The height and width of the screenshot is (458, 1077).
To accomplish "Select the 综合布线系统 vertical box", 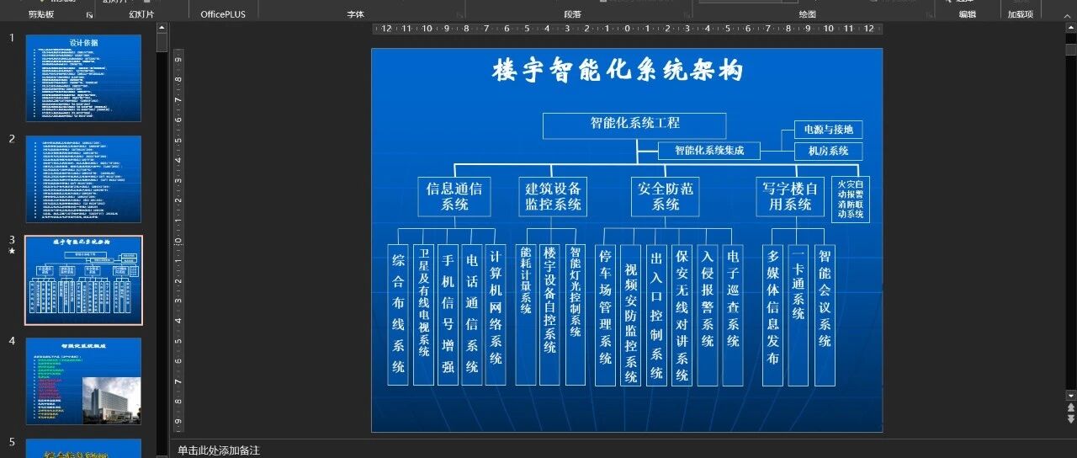I will [398, 315].
